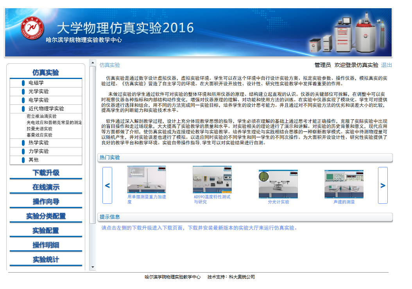This screenshot has height=289, width=412.
Task: Open 密立根油滴实验 experiment
Action: [x=41, y=116]
